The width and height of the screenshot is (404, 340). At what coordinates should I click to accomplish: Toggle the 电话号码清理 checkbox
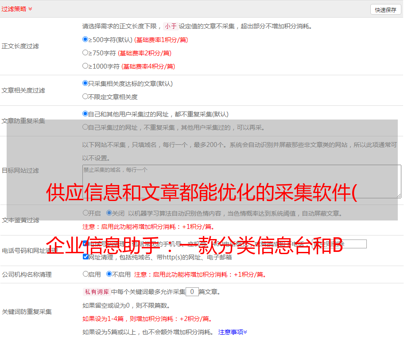[x=85, y=243]
